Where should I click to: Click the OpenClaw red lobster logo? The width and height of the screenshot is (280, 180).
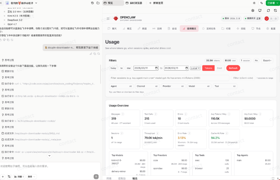click(116, 18)
